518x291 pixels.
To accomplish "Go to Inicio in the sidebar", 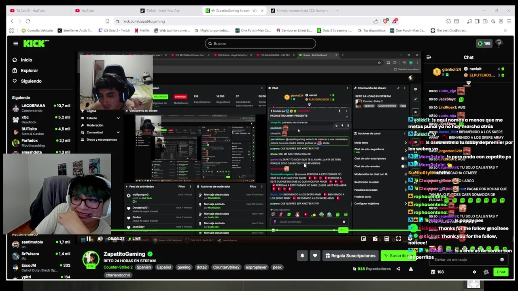I will (27, 60).
